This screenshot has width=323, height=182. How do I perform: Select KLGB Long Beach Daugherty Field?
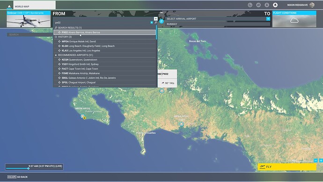coord(104,46)
